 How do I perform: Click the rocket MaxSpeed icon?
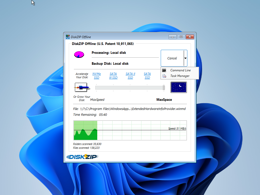pos(82,87)
